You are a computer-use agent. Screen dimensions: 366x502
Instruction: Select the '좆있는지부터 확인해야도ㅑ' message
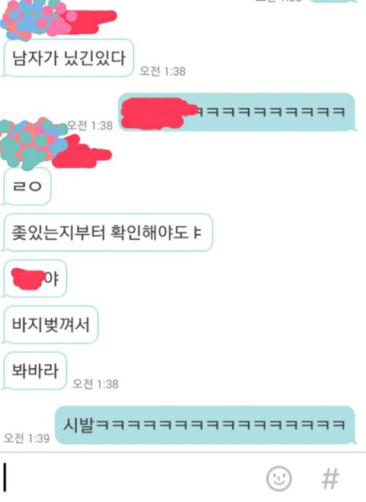(x=108, y=232)
